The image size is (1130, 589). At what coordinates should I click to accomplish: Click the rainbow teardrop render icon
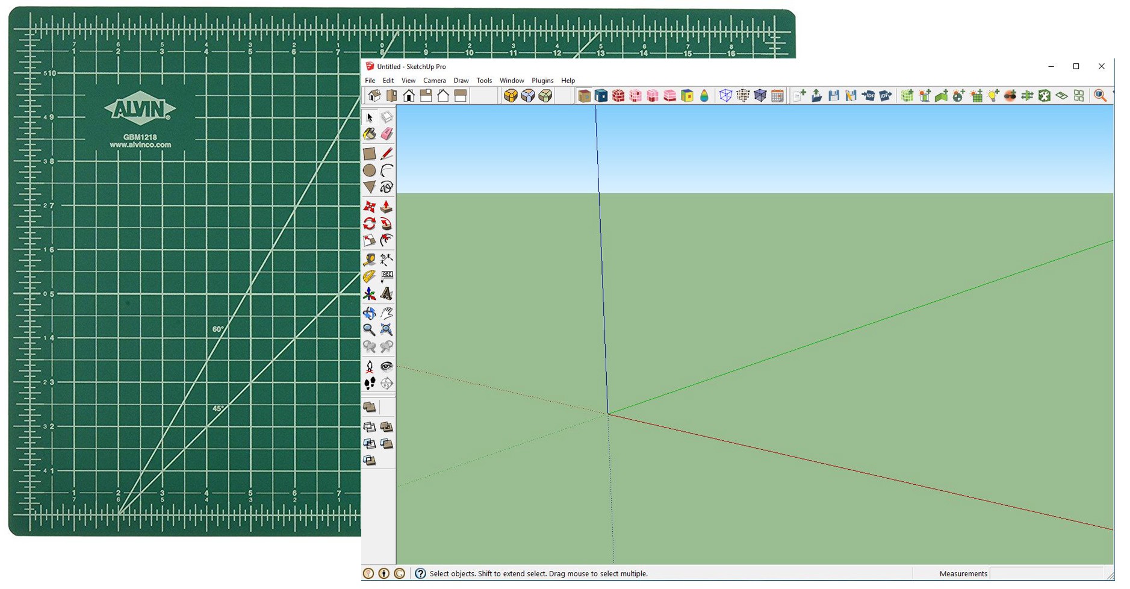point(704,96)
